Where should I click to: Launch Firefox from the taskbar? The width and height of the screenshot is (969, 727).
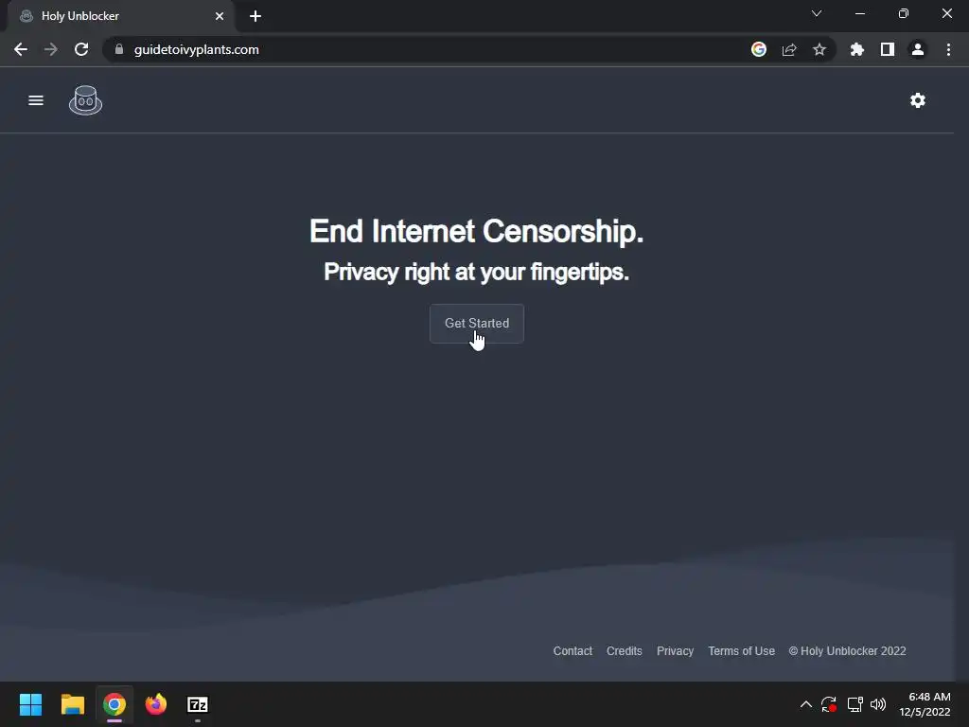coord(156,704)
